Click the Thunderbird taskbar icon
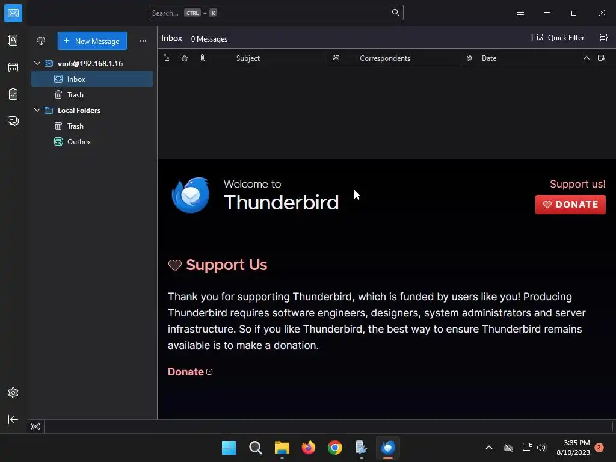 click(x=388, y=448)
